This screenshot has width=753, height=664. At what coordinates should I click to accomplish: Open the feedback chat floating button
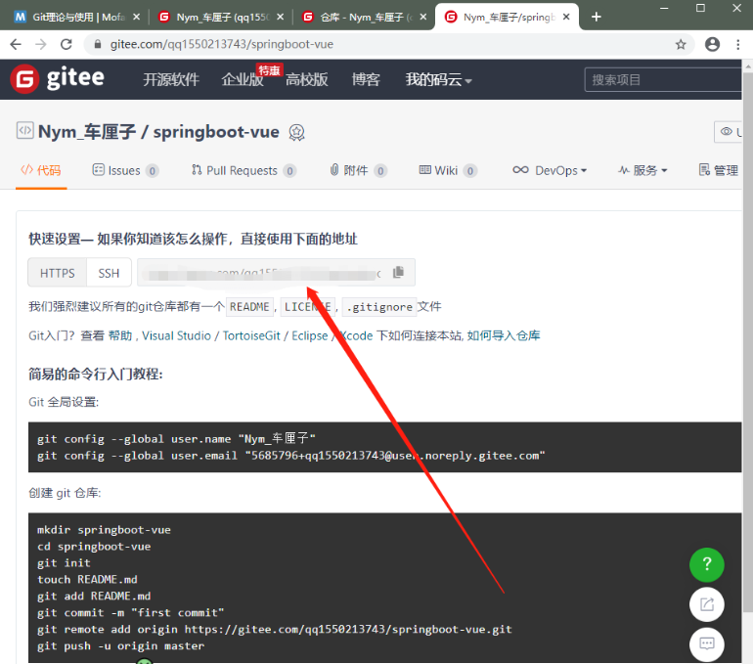point(706,643)
